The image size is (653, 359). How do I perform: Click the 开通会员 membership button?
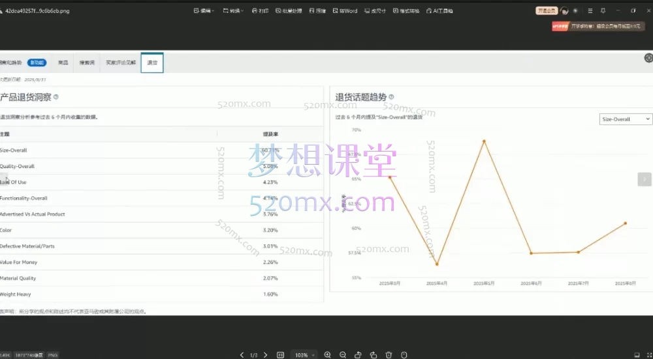pyautogui.click(x=547, y=11)
